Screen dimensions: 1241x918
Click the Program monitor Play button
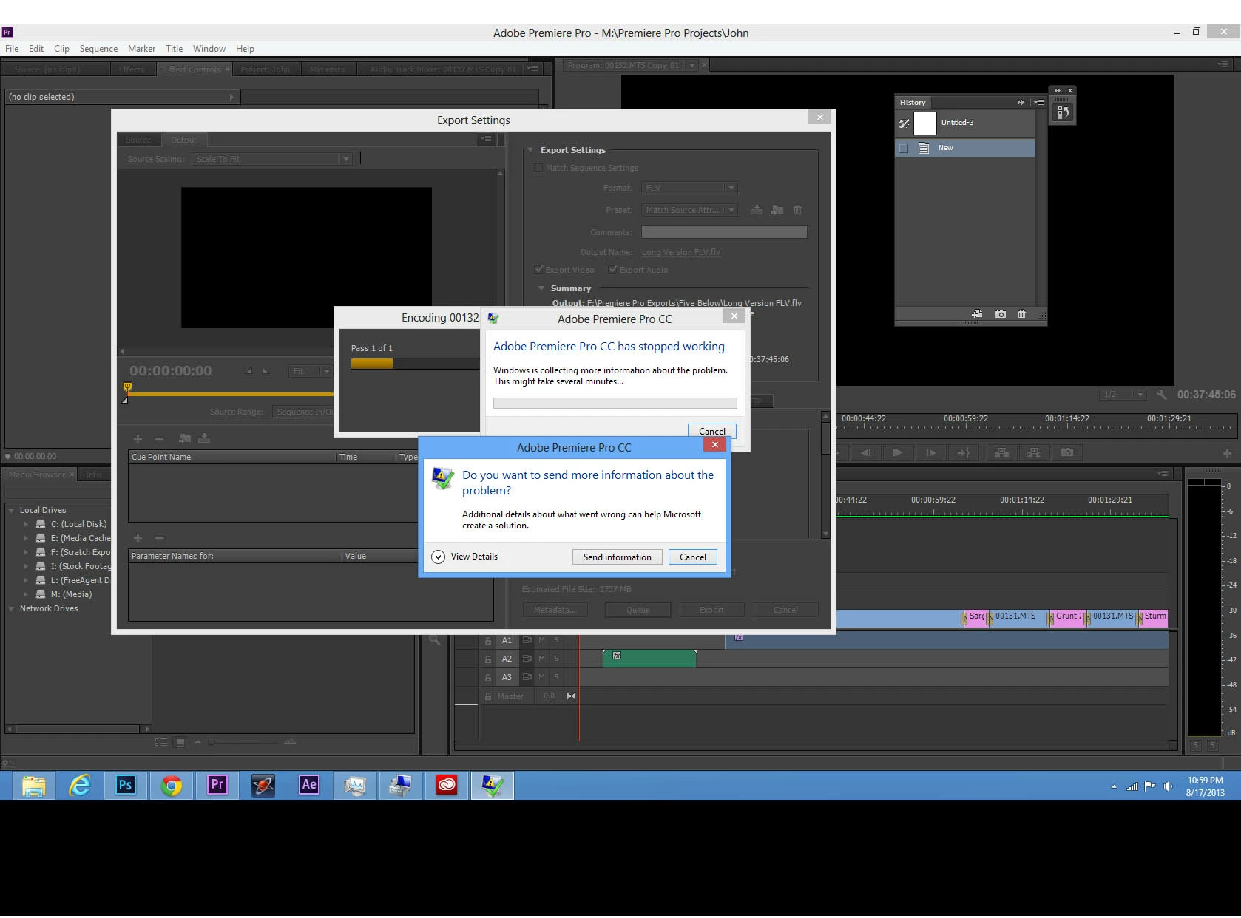click(897, 452)
